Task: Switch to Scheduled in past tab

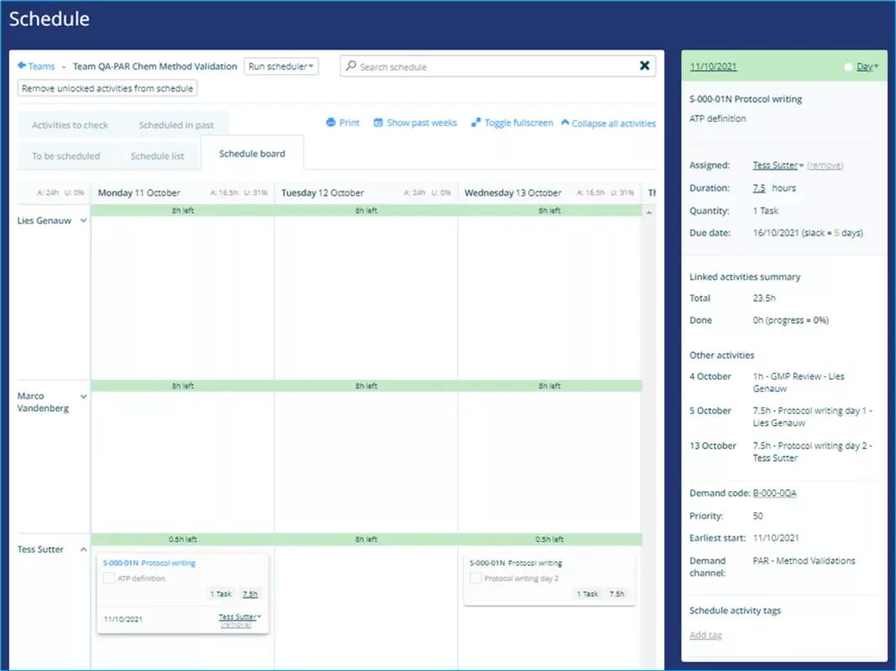Action: point(176,125)
